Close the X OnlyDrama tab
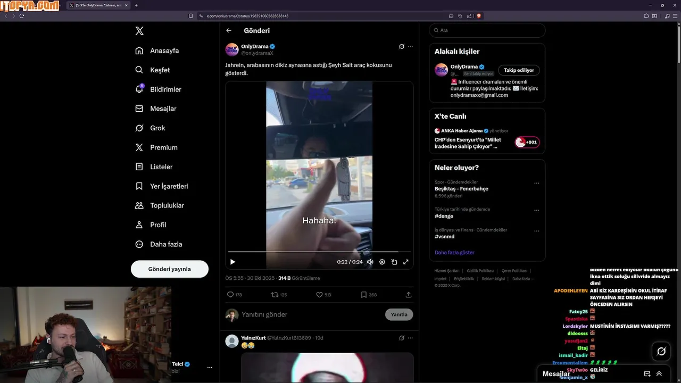Viewport: 681px width, 383px height. coord(126,5)
